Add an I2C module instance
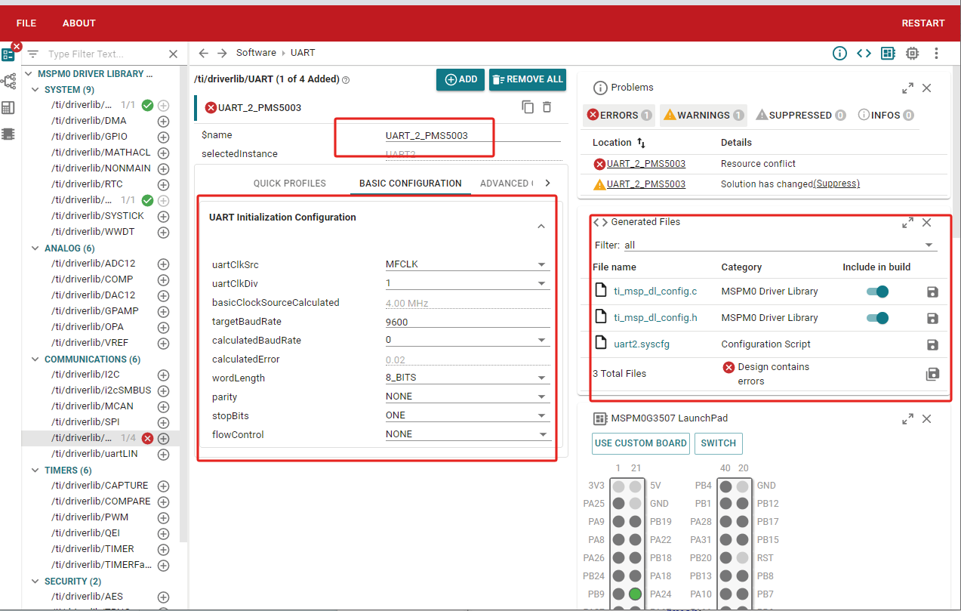961x611 pixels. pyautogui.click(x=163, y=375)
